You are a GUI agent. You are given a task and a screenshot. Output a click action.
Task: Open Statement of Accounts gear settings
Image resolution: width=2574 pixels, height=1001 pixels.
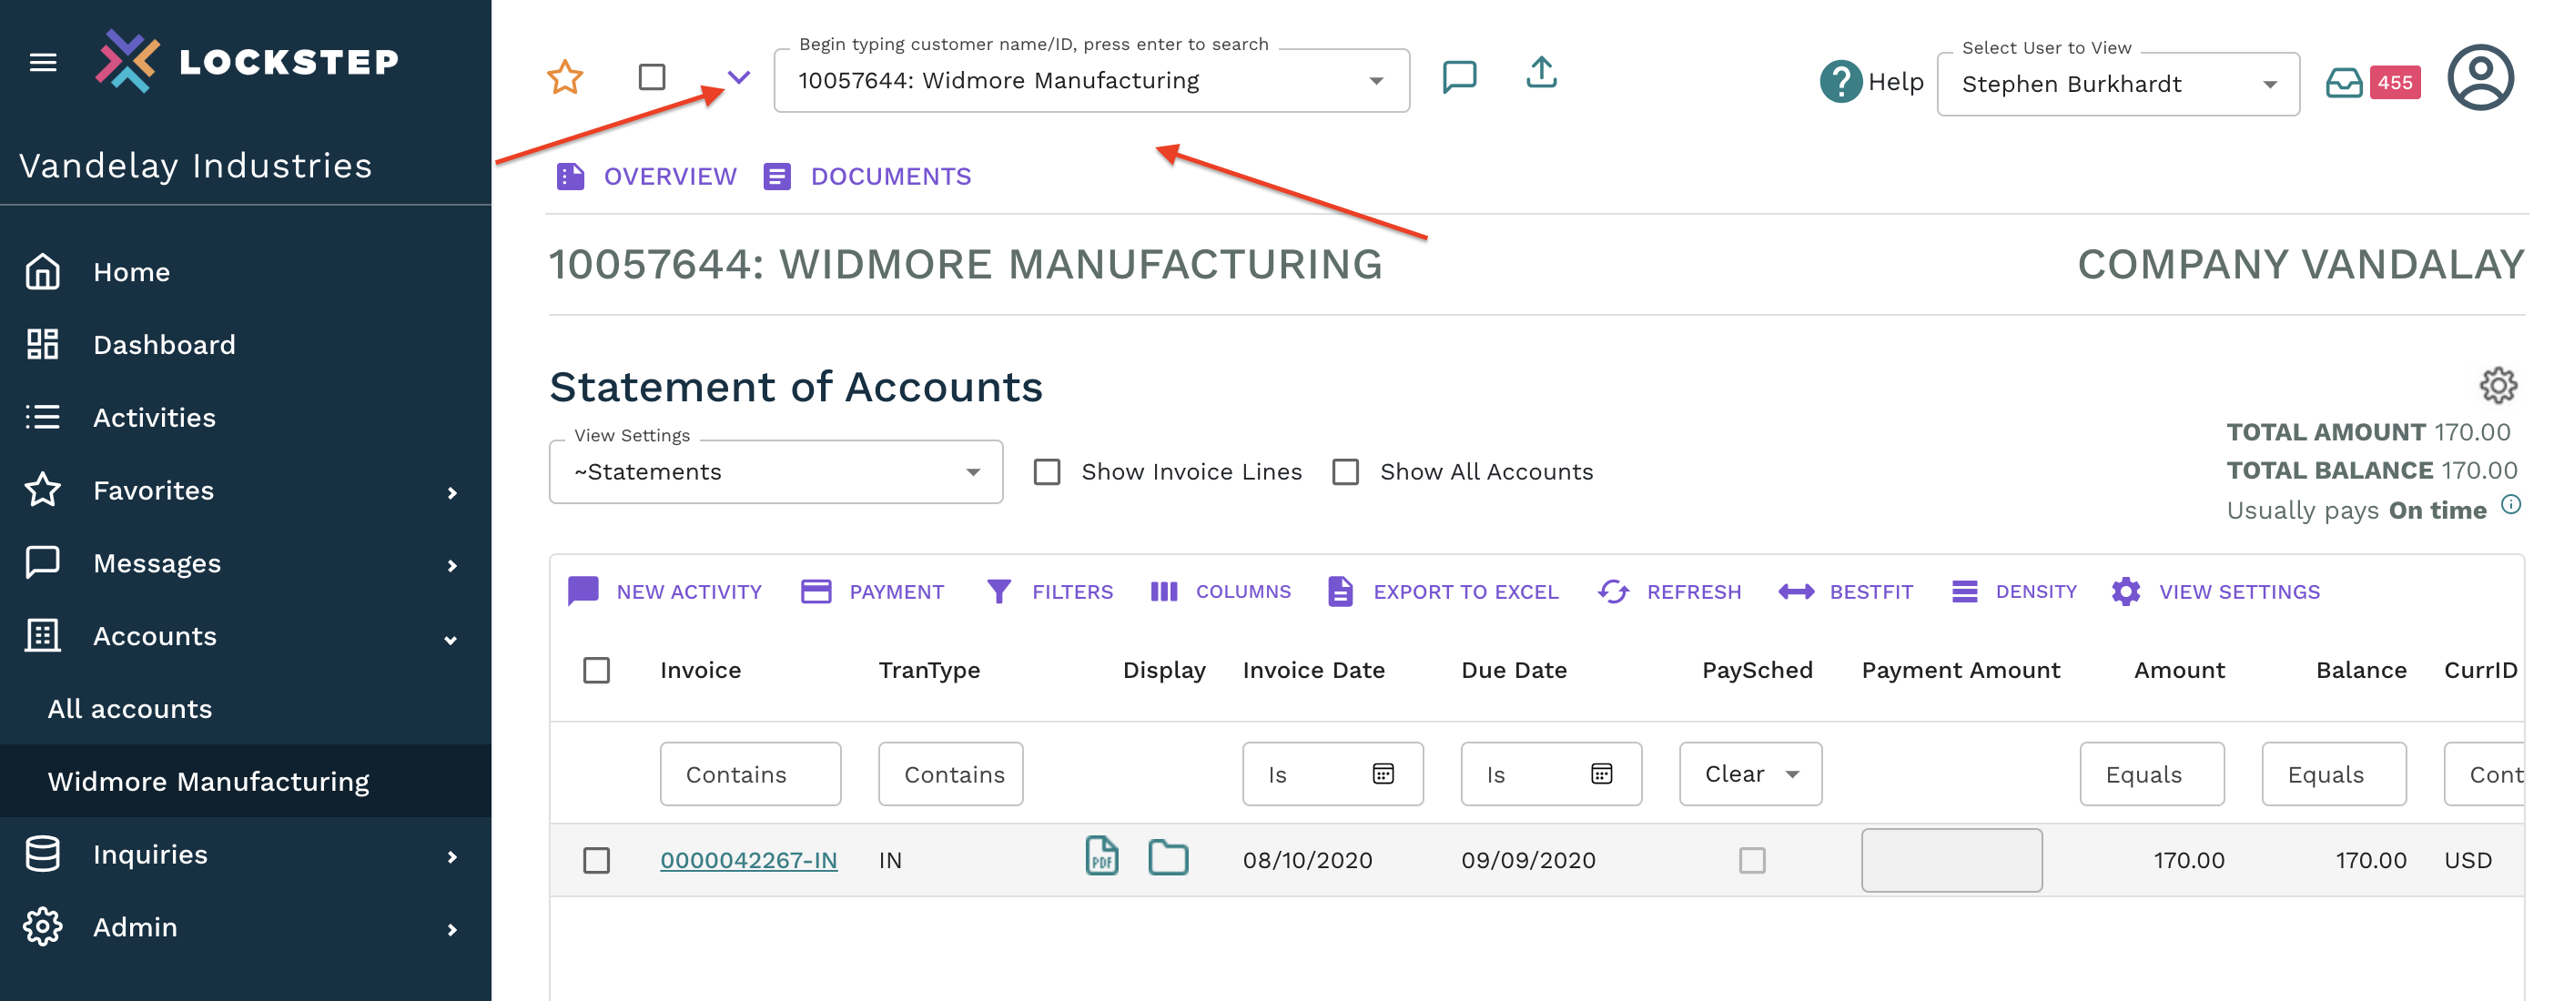pos(2497,386)
